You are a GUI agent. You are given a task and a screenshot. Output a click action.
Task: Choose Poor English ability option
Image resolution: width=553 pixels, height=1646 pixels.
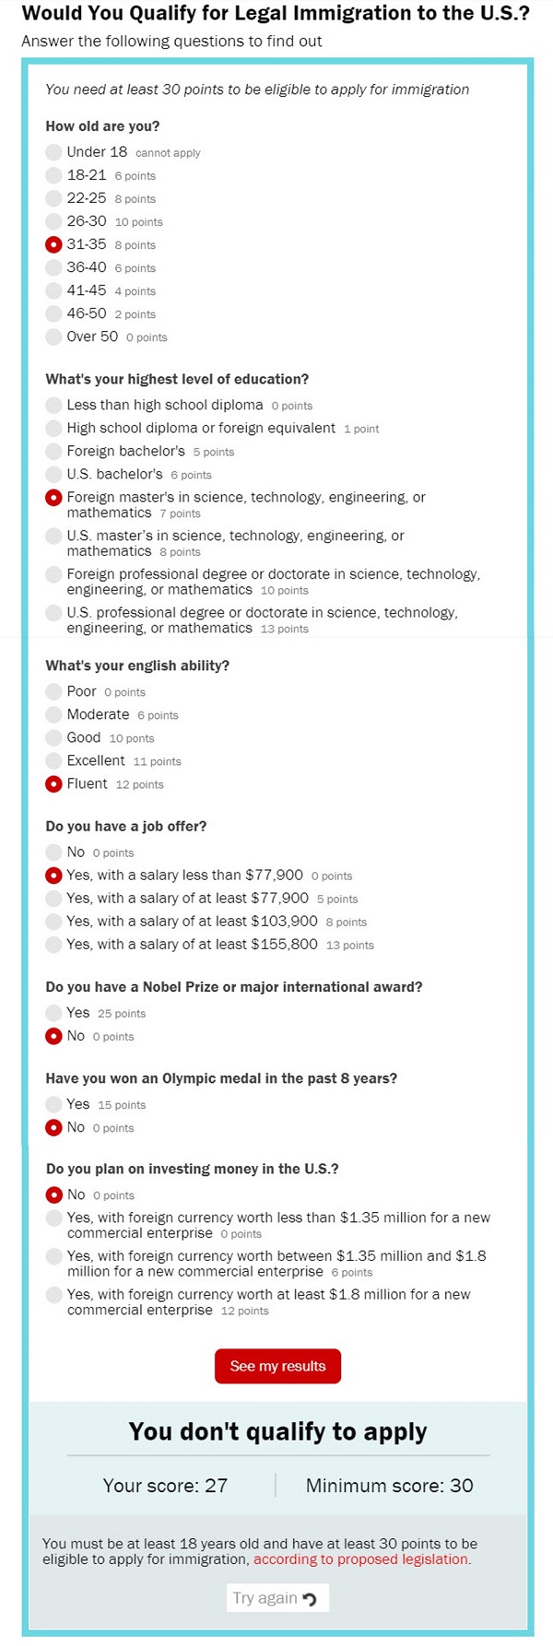[53, 692]
